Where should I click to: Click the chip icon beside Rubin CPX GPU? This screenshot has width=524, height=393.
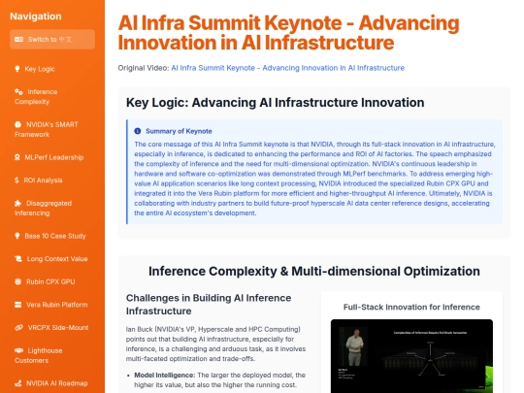tap(18, 281)
